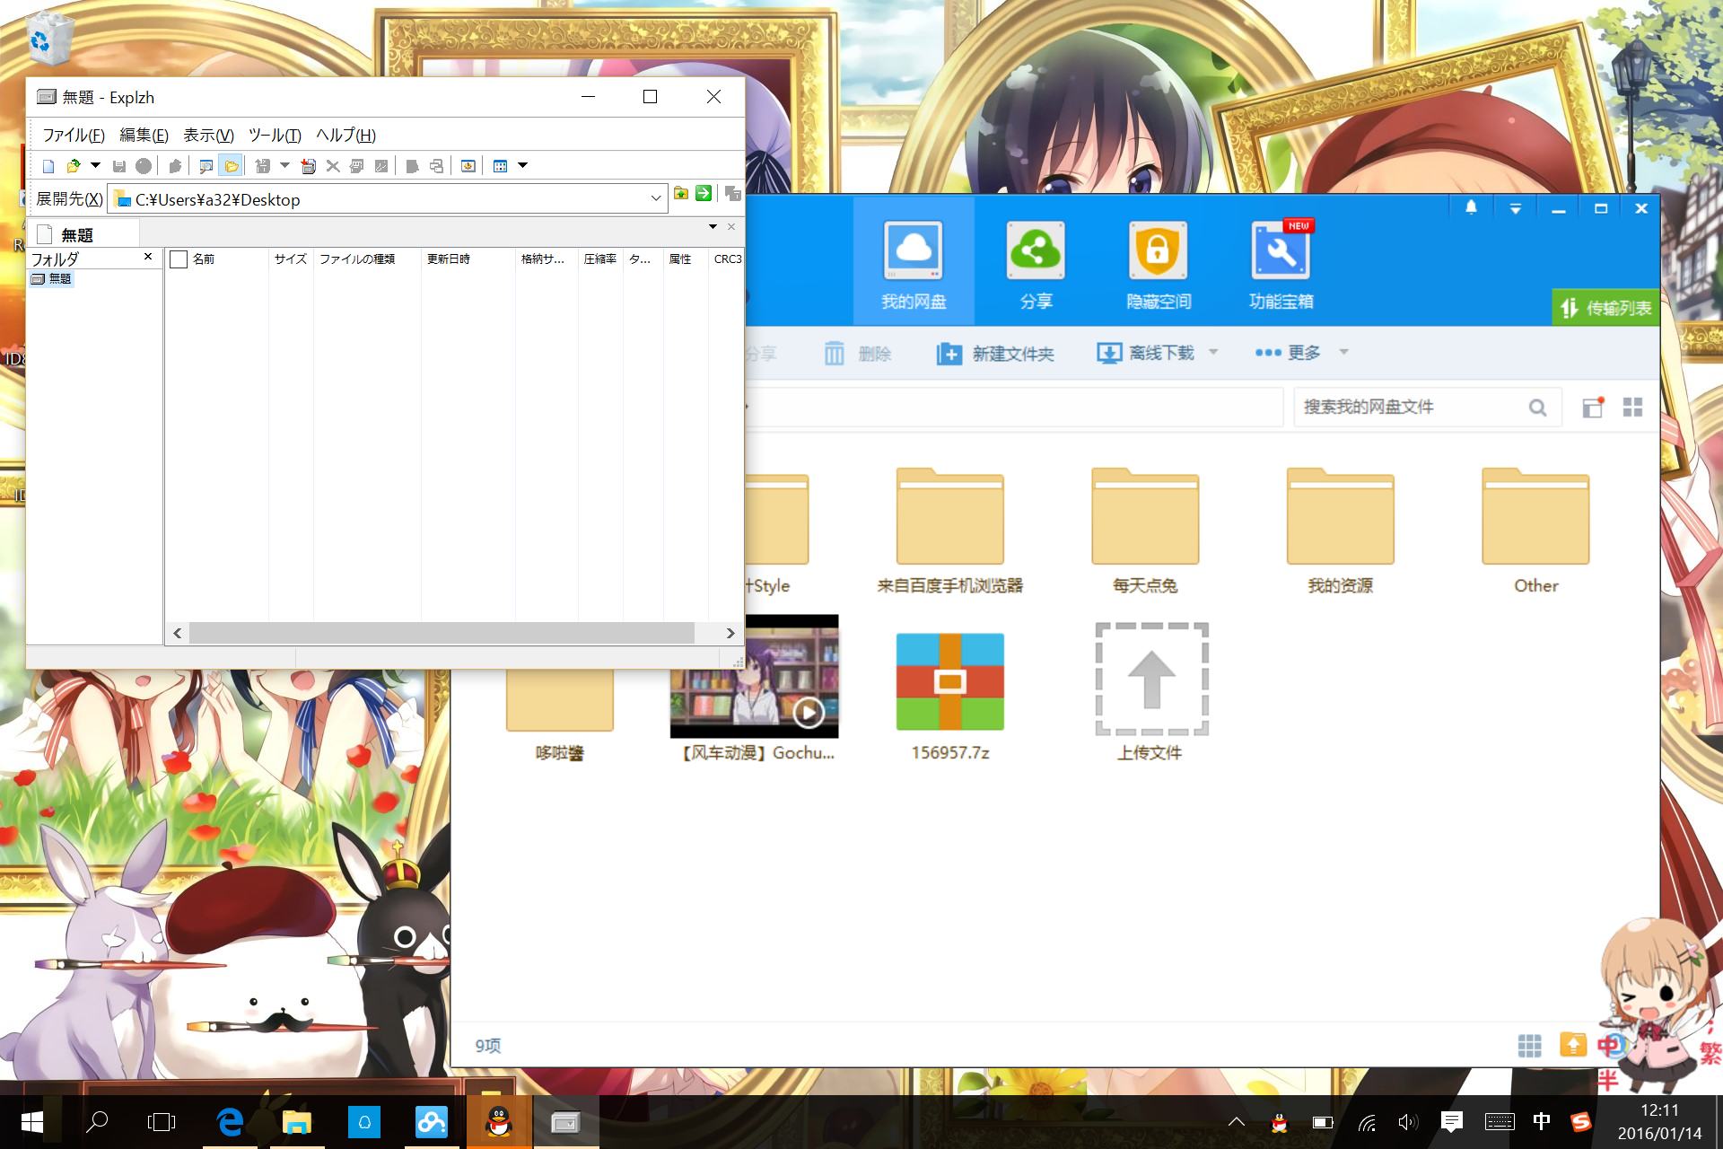The height and width of the screenshot is (1149, 1723).
Task: Click the add files to archive icon
Action: pos(308,166)
